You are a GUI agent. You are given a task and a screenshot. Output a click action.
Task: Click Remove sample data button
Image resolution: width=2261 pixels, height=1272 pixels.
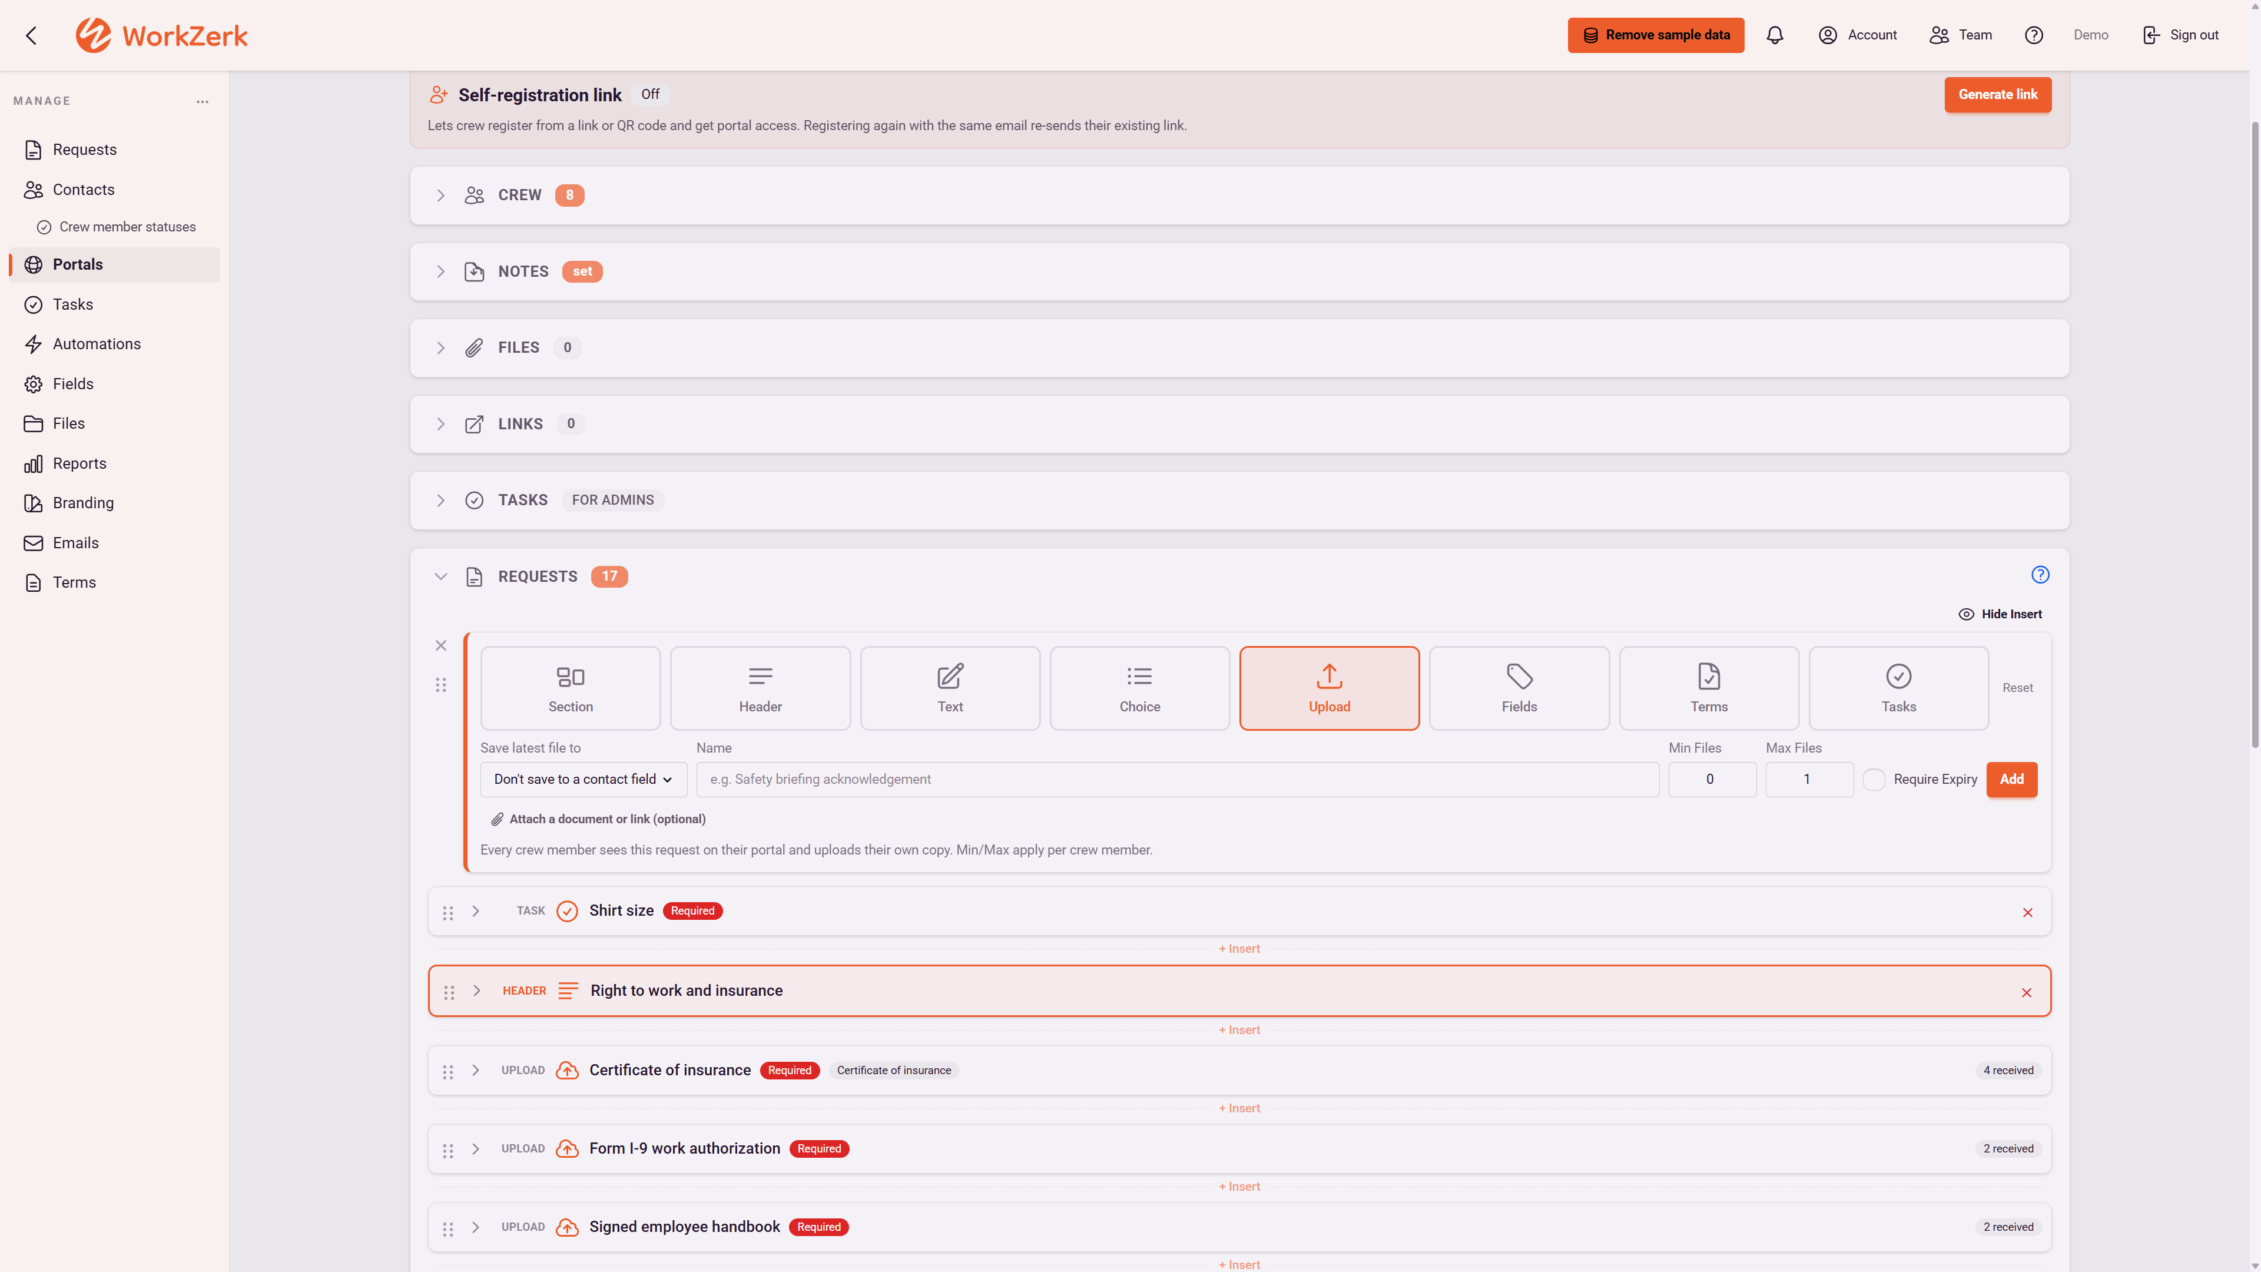click(1655, 35)
